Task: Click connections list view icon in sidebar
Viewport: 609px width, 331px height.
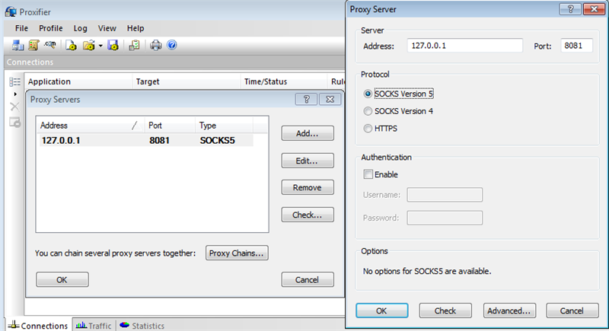Action: click(14, 81)
